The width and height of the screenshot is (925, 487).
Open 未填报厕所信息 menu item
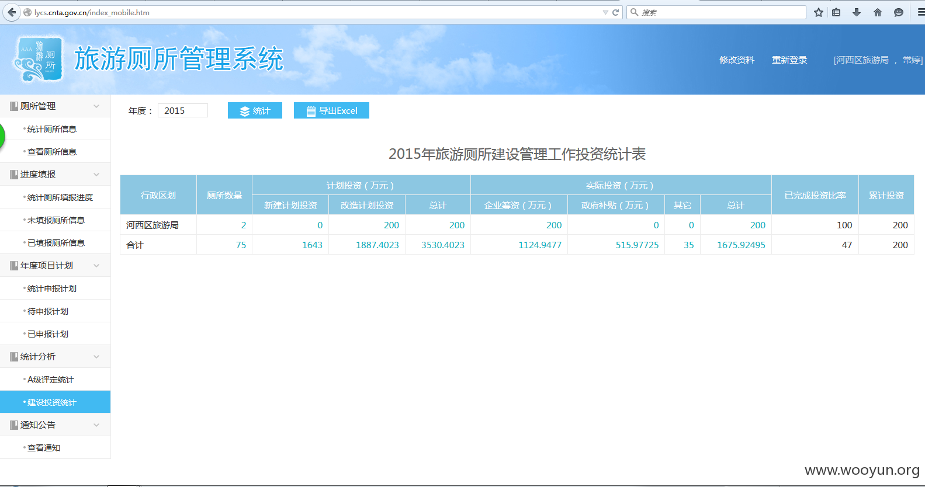point(55,220)
